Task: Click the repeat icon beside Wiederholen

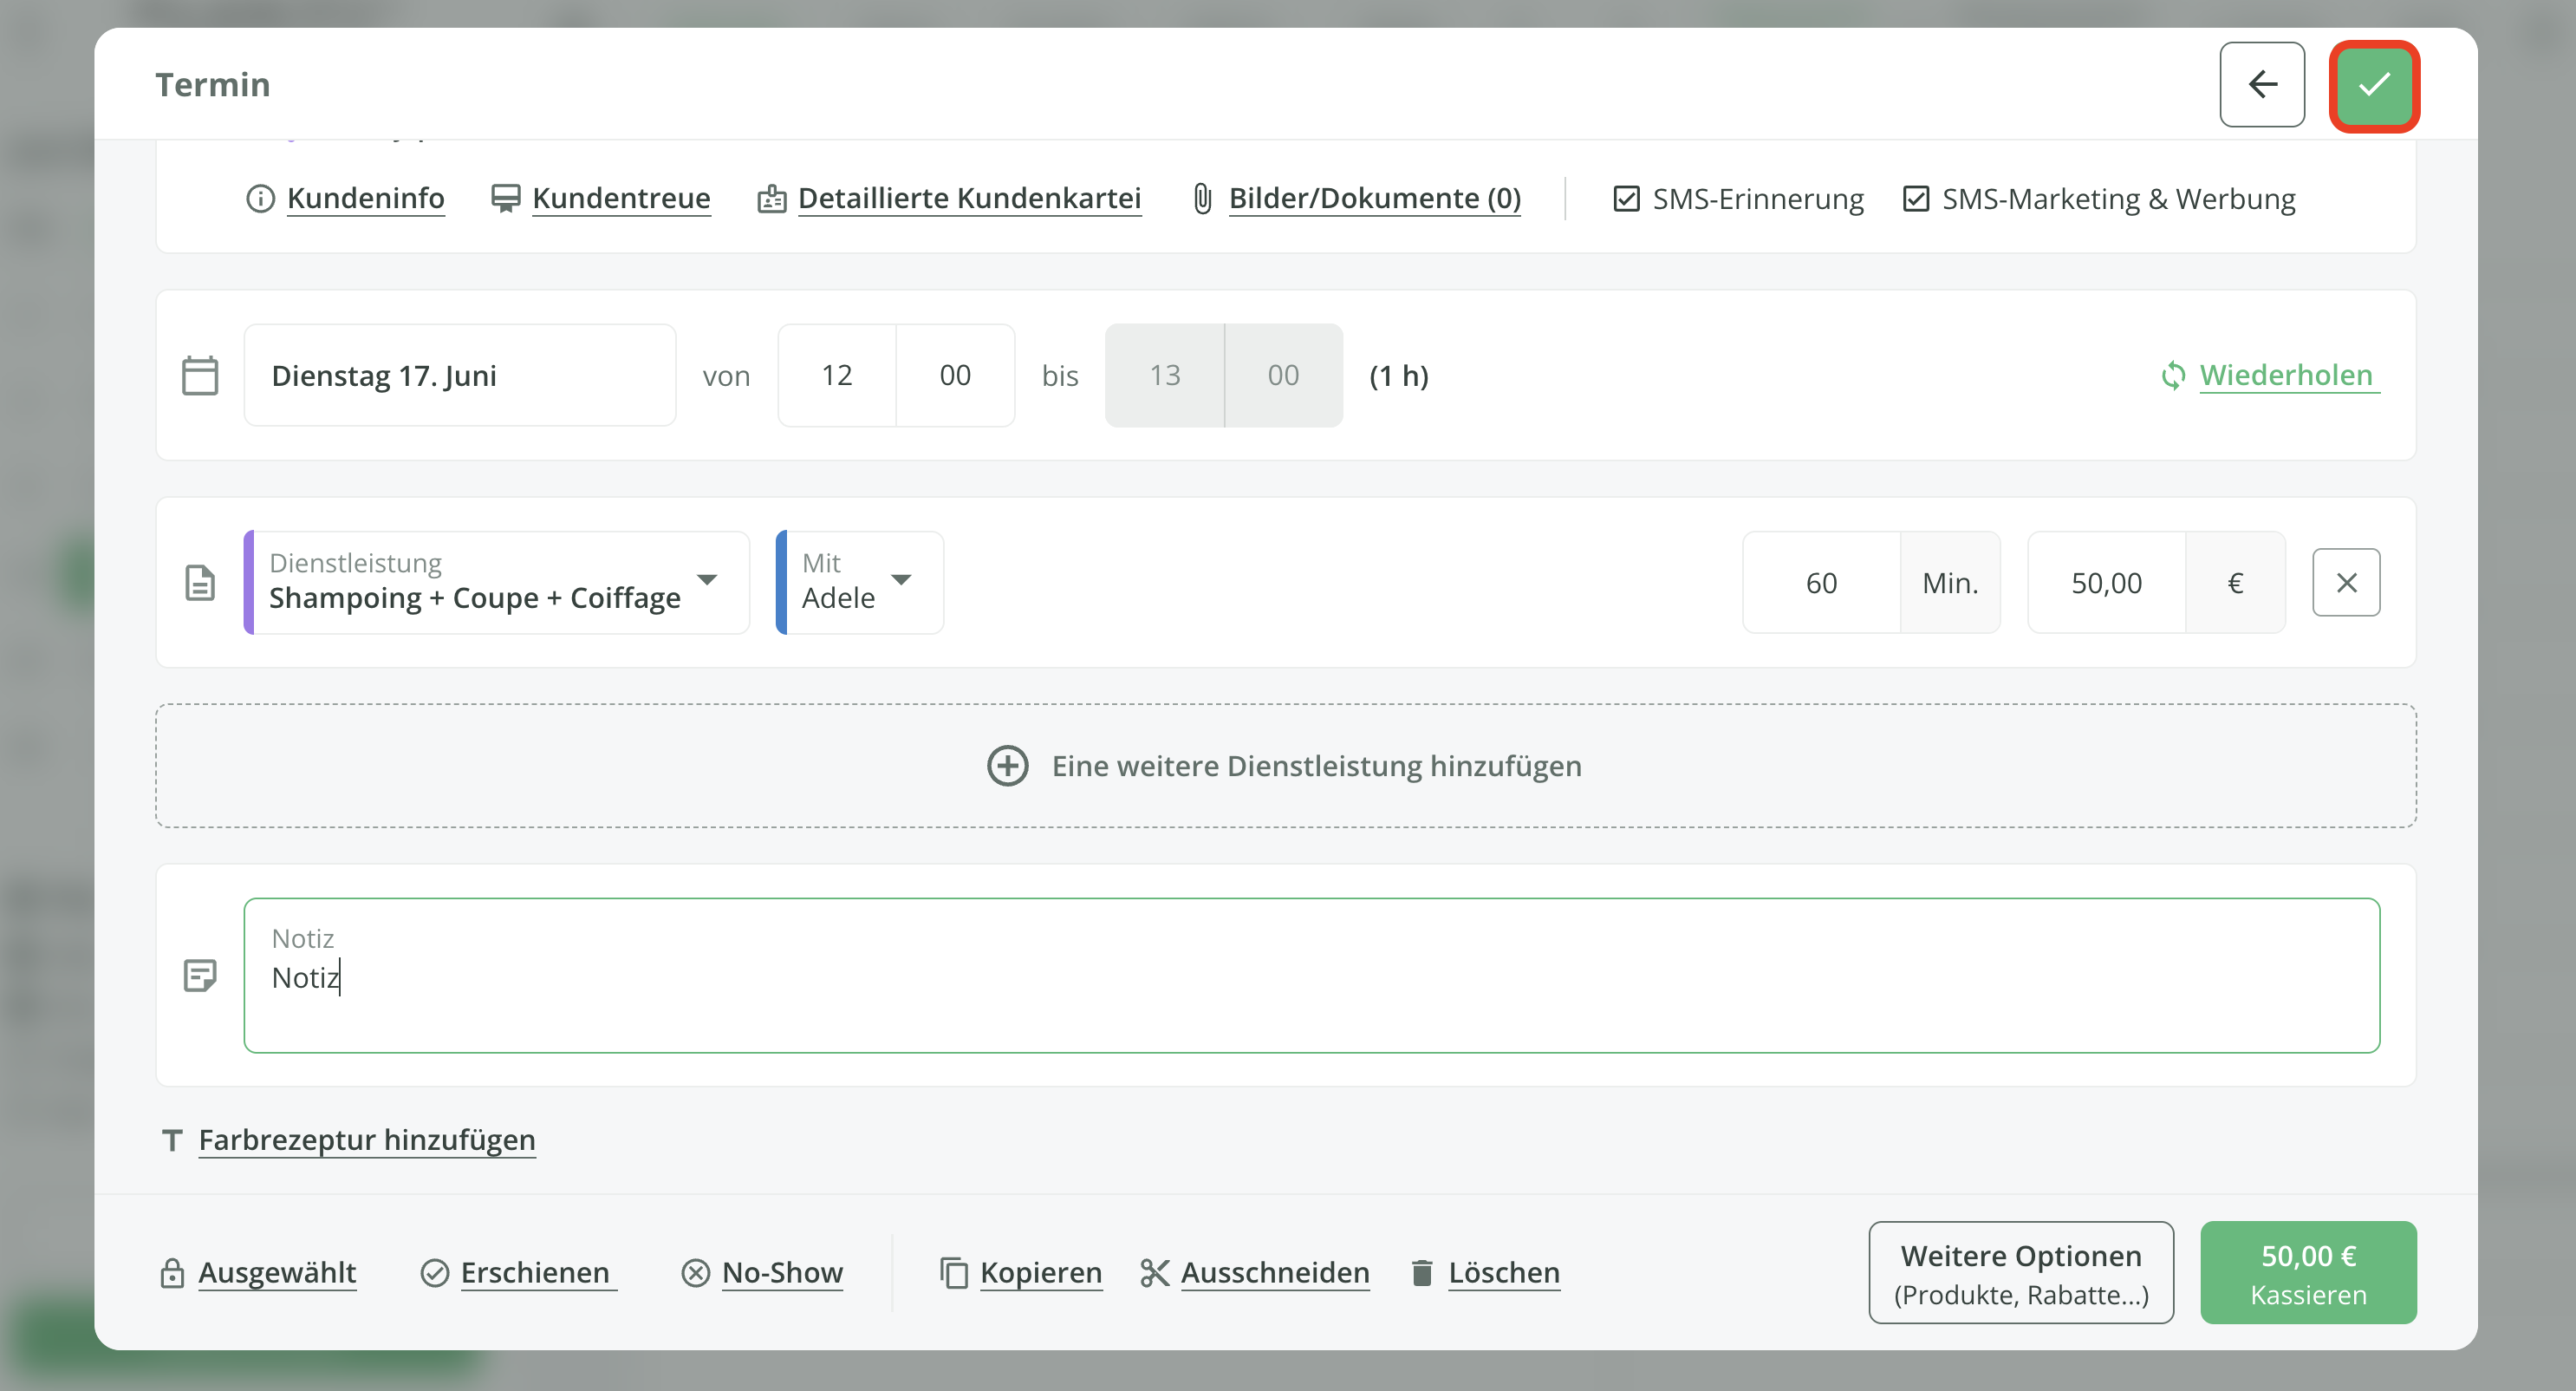Action: (2174, 376)
